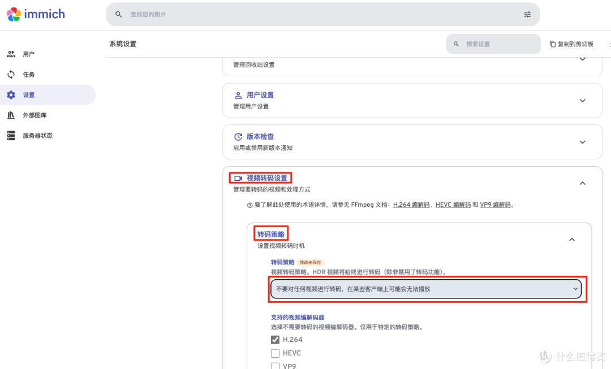Click the 系统设置 page title
Viewport: 611px width, 369px height.
[x=123, y=44]
